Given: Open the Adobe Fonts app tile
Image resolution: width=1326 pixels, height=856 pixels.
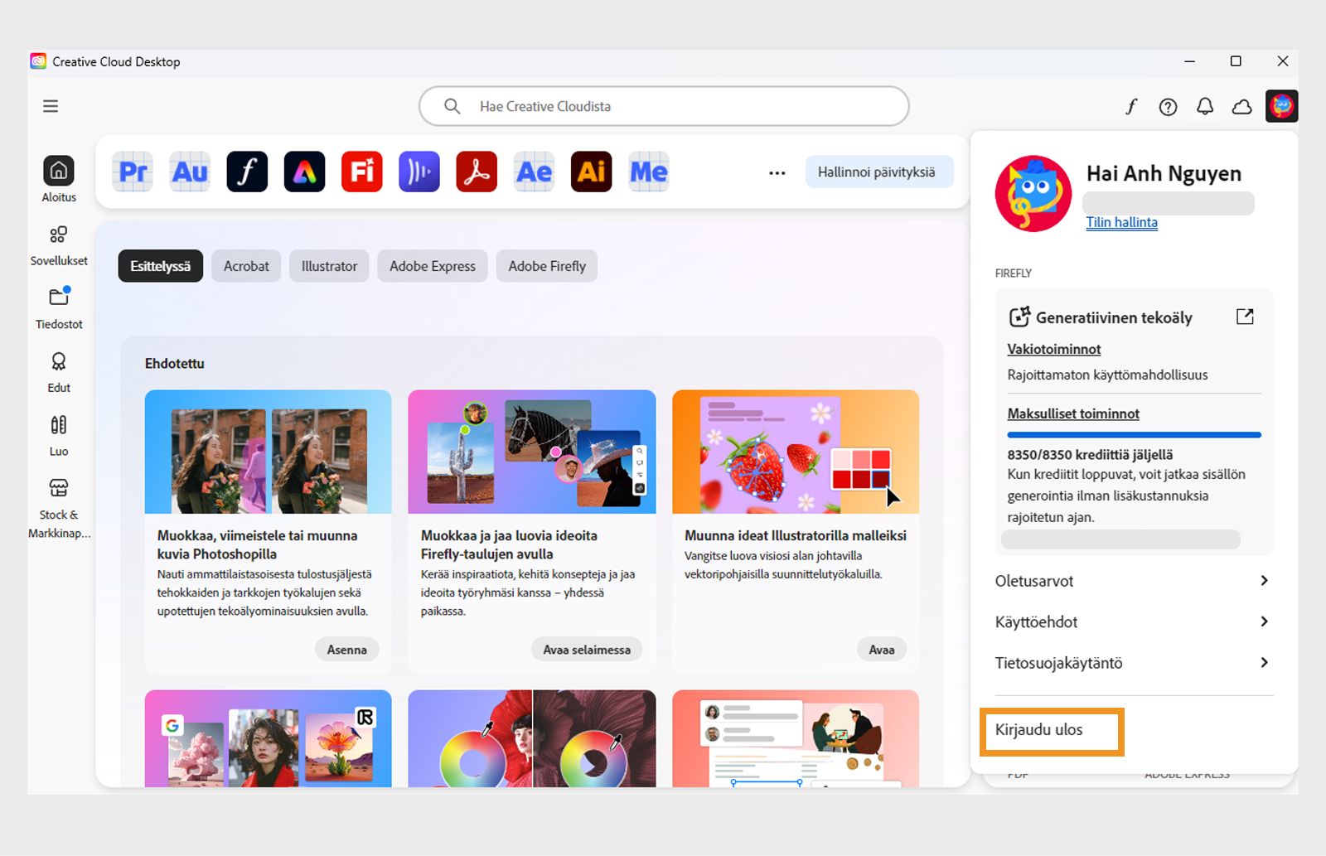Looking at the screenshot, I should click(247, 172).
